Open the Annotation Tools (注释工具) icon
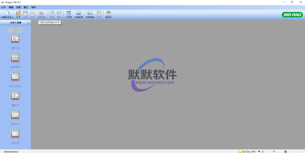 pyautogui.click(x=15, y=115)
